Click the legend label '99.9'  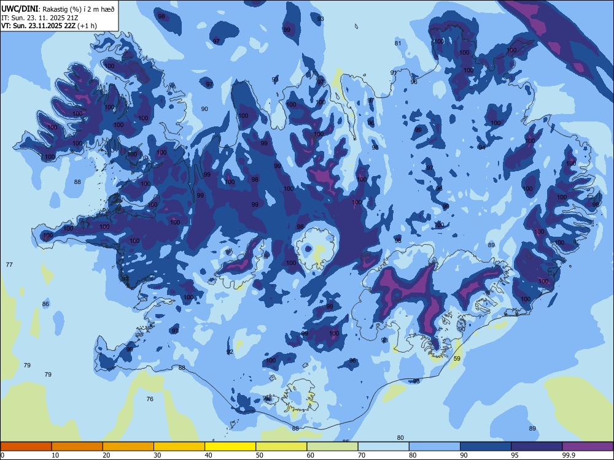coord(569,455)
